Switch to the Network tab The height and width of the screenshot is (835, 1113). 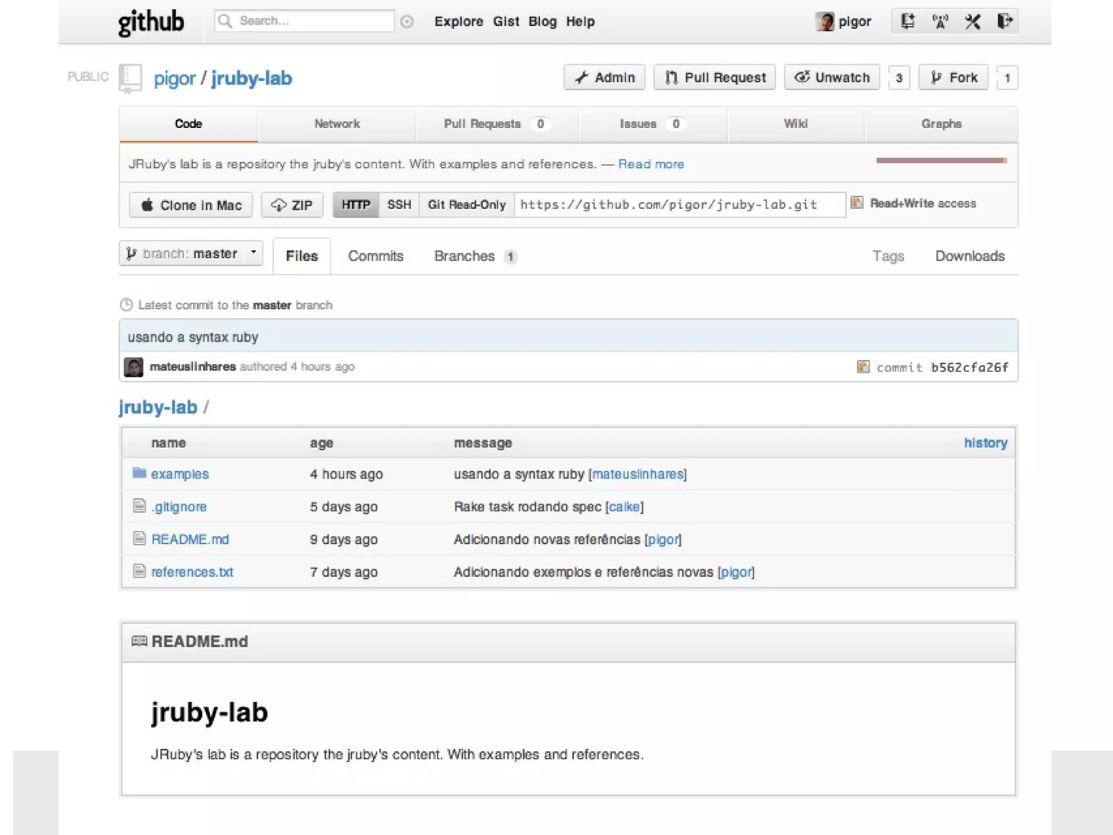(337, 124)
